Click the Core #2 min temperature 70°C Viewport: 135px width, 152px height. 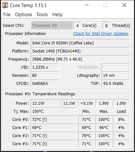pos(86,135)
